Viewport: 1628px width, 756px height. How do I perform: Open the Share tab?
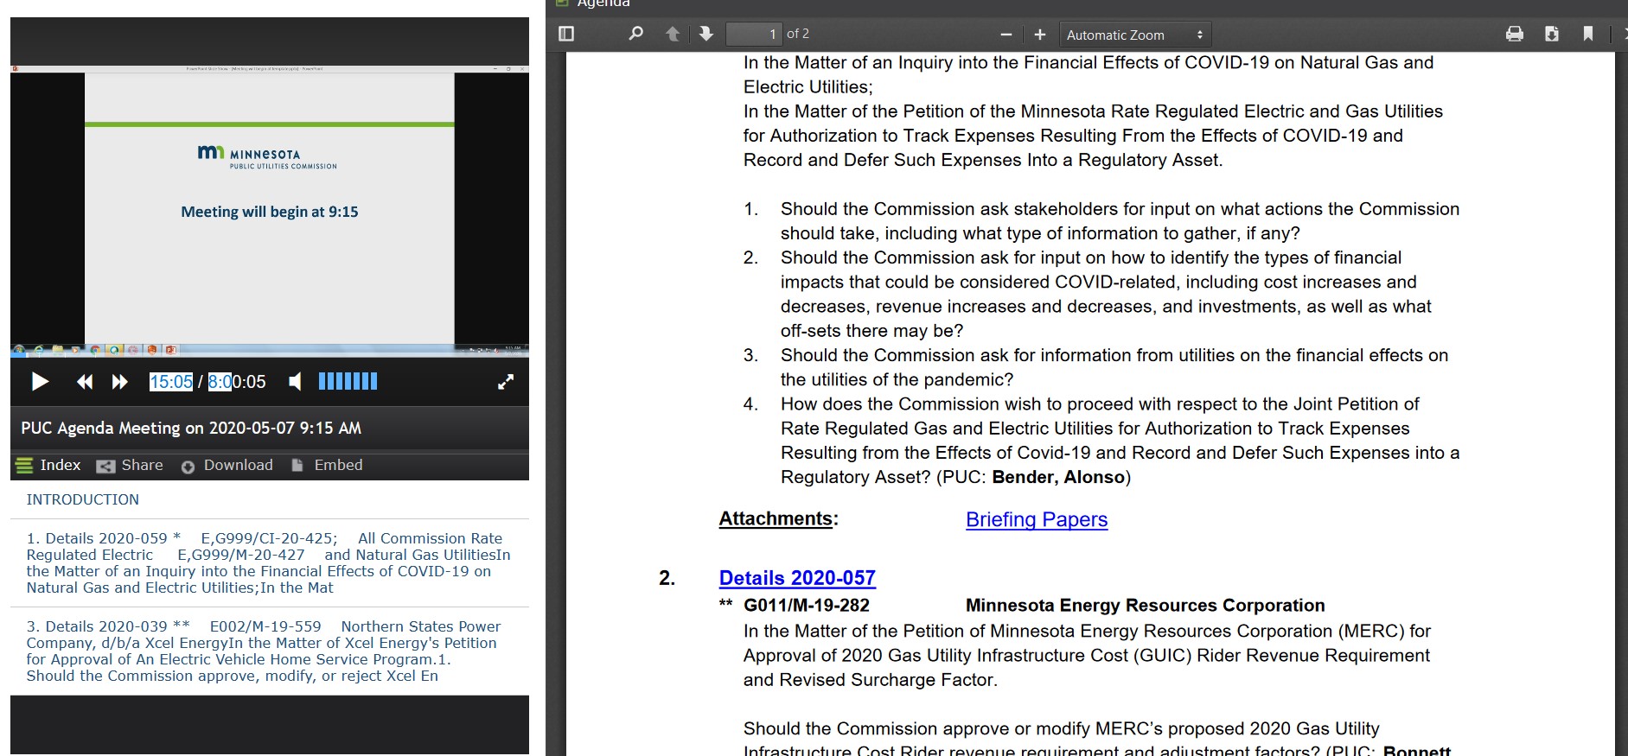pyautogui.click(x=131, y=465)
